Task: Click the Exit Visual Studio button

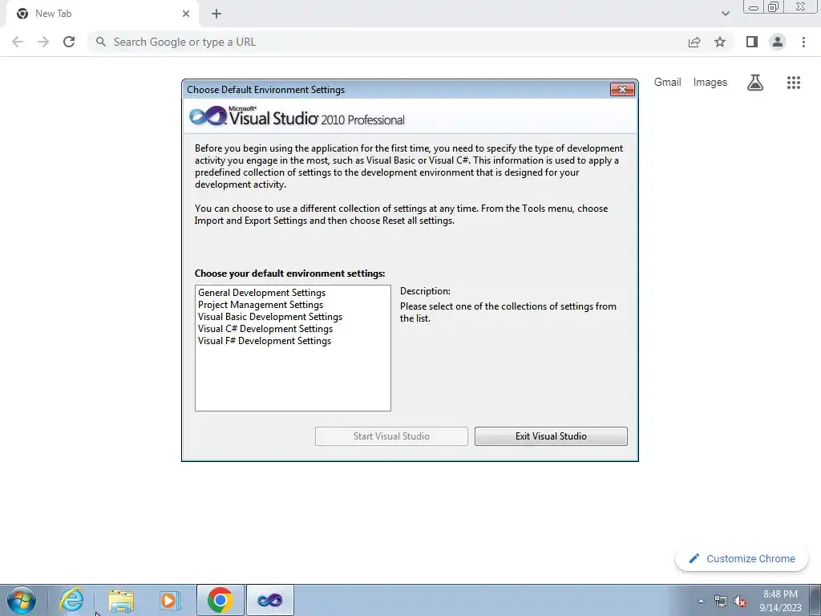Action: pos(551,436)
